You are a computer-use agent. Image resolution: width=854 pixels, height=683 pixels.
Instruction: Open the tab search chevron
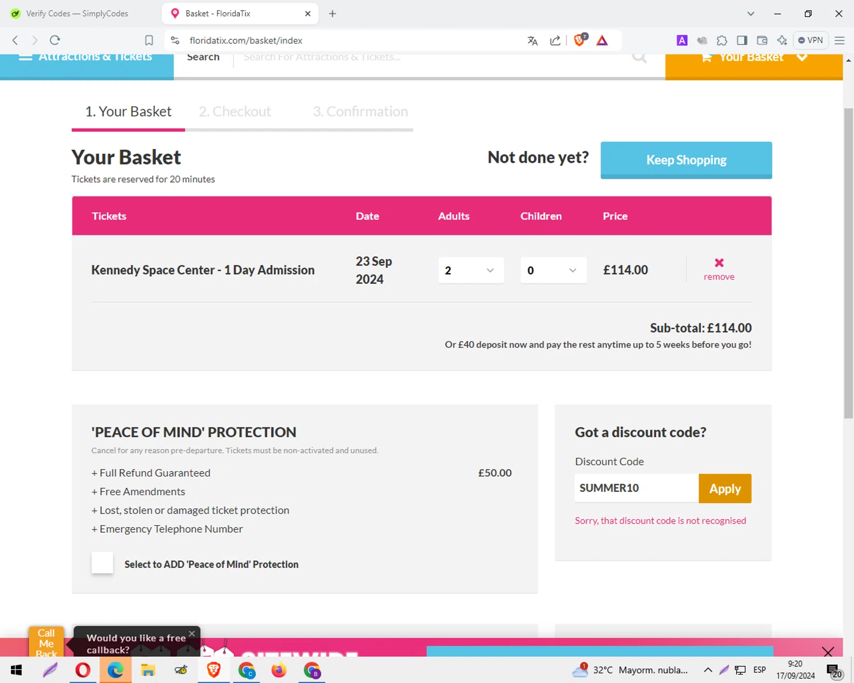751,14
